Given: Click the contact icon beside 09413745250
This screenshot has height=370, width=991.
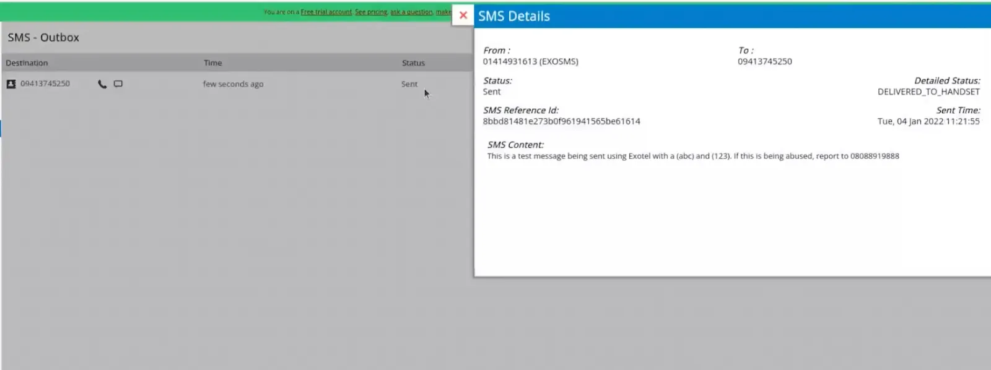Looking at the screenshot, I should [11, 84].
